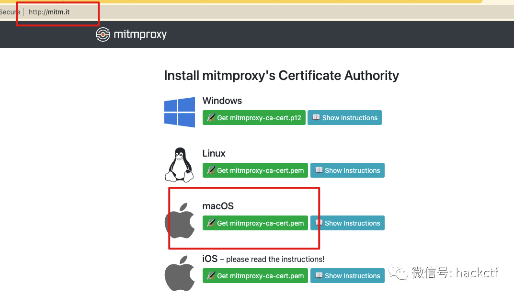Click the 'Windows' heading text
Screen dimensions: 514x295
(222, 101)
